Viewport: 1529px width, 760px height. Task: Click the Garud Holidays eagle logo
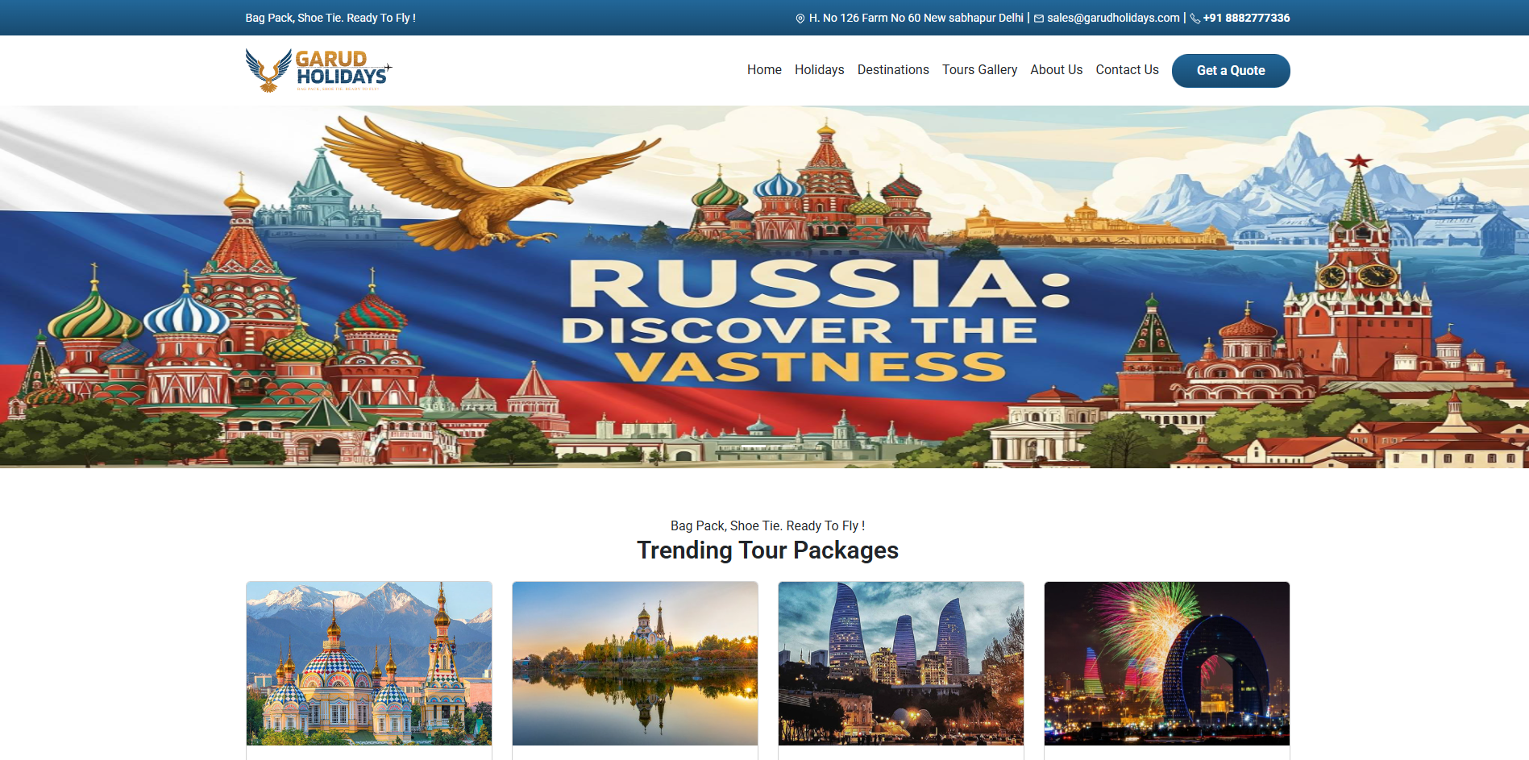point(318,70)
